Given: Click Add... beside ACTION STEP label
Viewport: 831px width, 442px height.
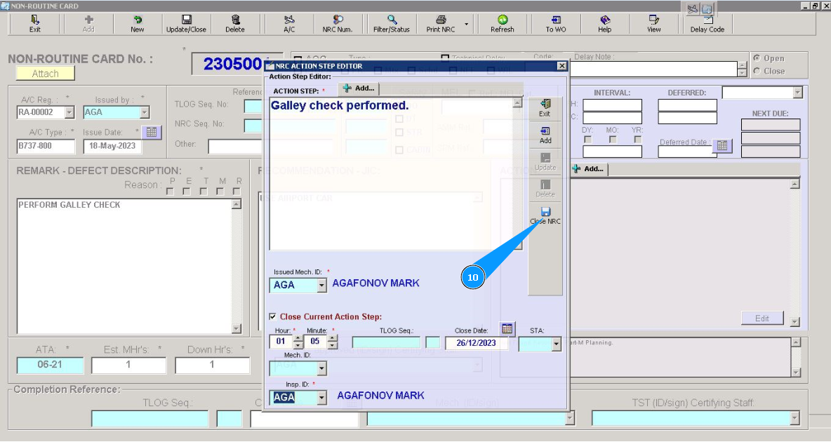Looking at the screenshot, I should (359, 88).
